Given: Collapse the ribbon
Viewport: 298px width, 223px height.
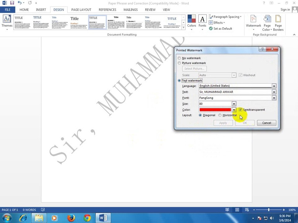Looking at the screenshot, I should pyautogui.click(x=294, y=34).
